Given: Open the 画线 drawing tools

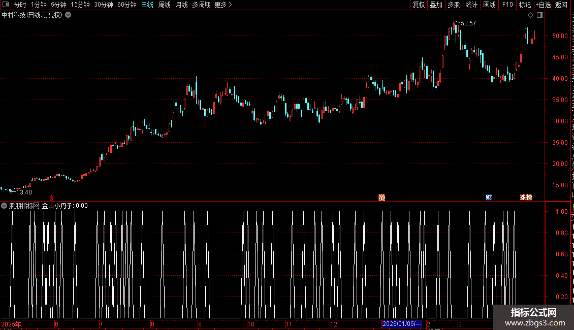Looking at the screenshot, I should pos(489,5).
